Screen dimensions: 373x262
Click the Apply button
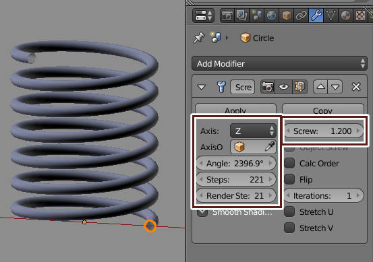(235, 109)
